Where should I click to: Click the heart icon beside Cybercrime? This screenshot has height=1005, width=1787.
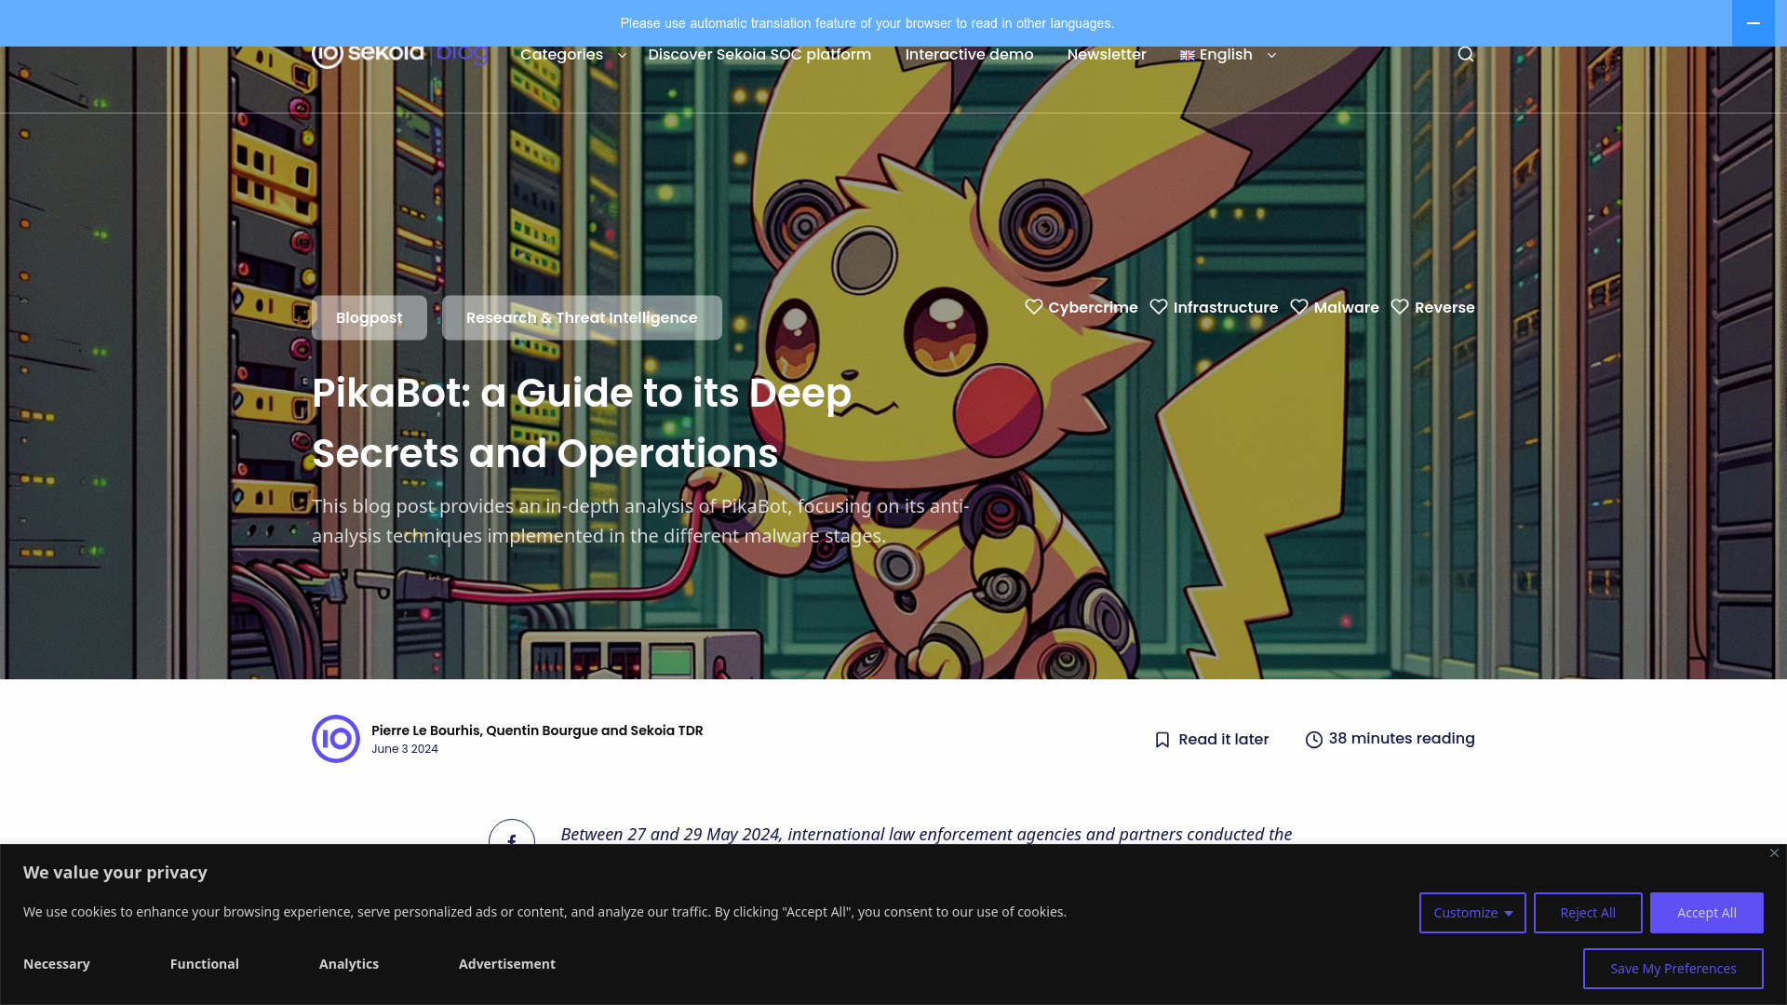point(1034,307)
